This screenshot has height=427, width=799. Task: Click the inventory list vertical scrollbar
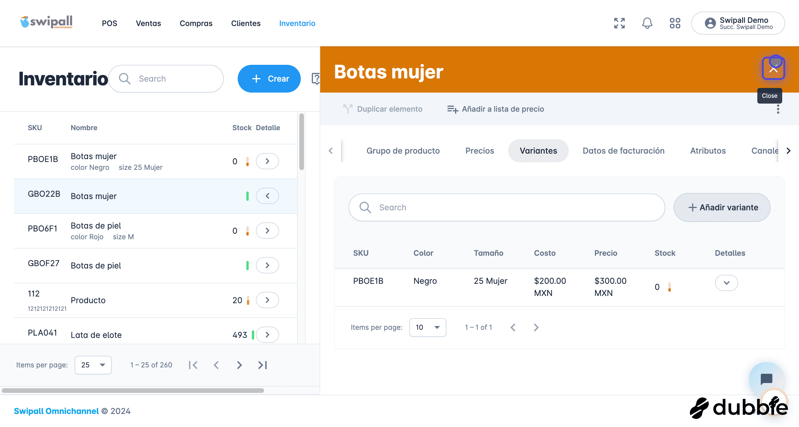[301, 142]
